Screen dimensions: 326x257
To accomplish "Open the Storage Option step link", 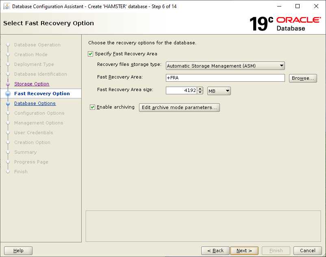I will point(32,84).
